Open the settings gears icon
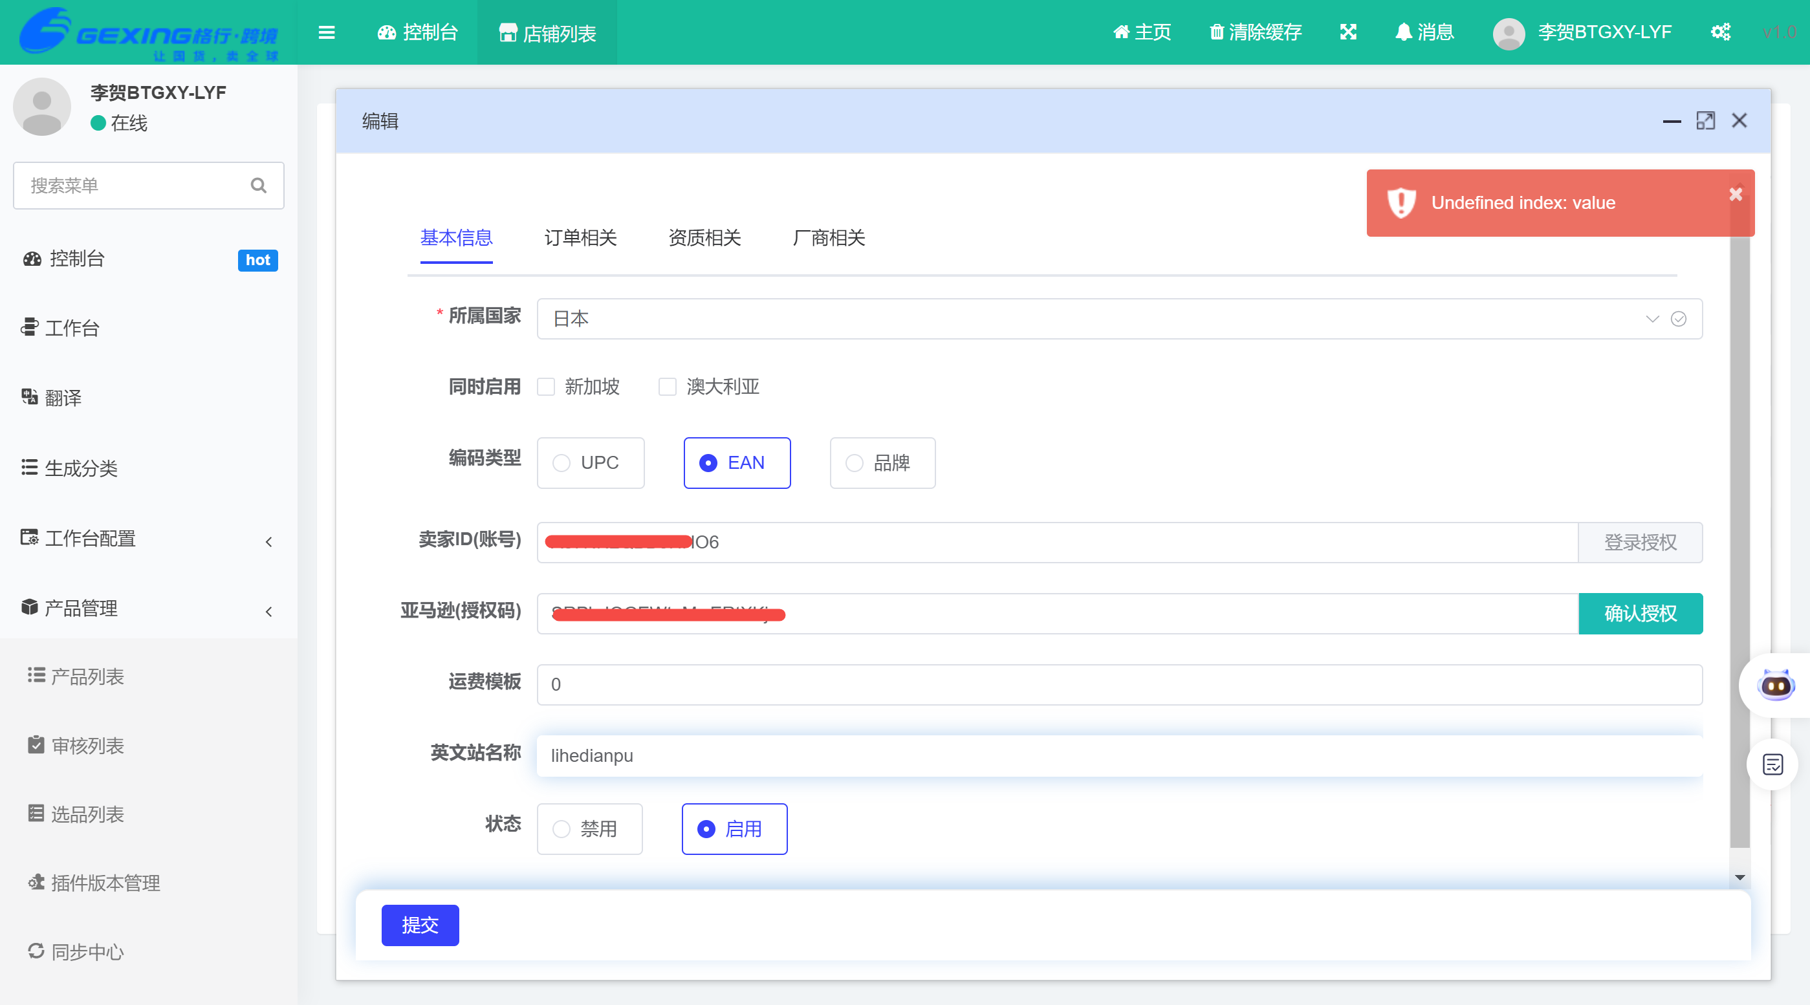 tap(1721, 32)
